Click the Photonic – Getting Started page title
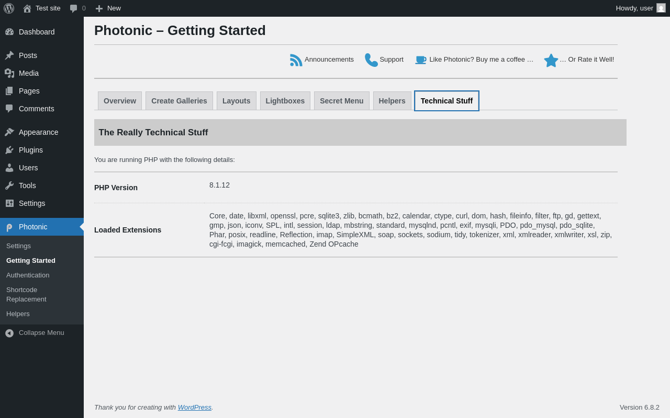670x418 pixels. [x=180, y=30]
